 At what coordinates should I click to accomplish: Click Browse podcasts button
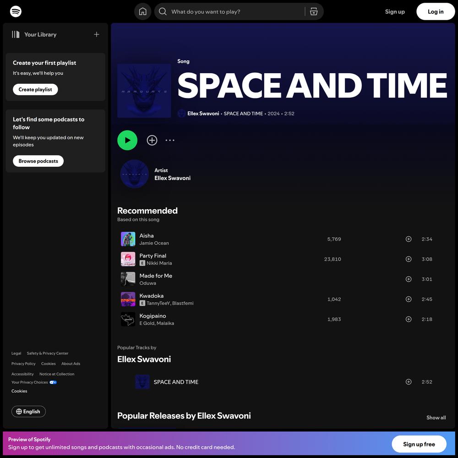38,161
